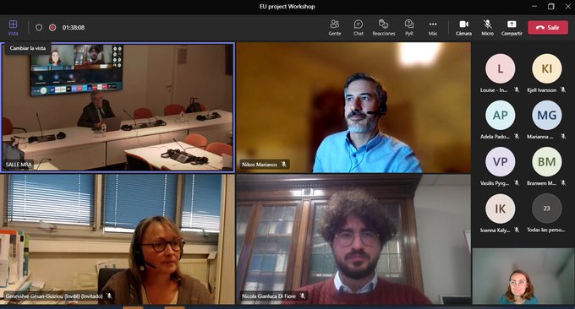Toggle the Cámara on or off
This screenshot has width=575, height=309.
coord(464,28)
